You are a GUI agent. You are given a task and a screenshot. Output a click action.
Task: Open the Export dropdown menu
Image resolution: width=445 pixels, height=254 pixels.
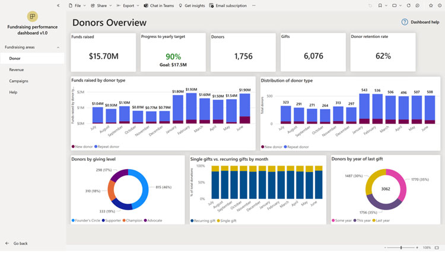[x=128, y=5]
